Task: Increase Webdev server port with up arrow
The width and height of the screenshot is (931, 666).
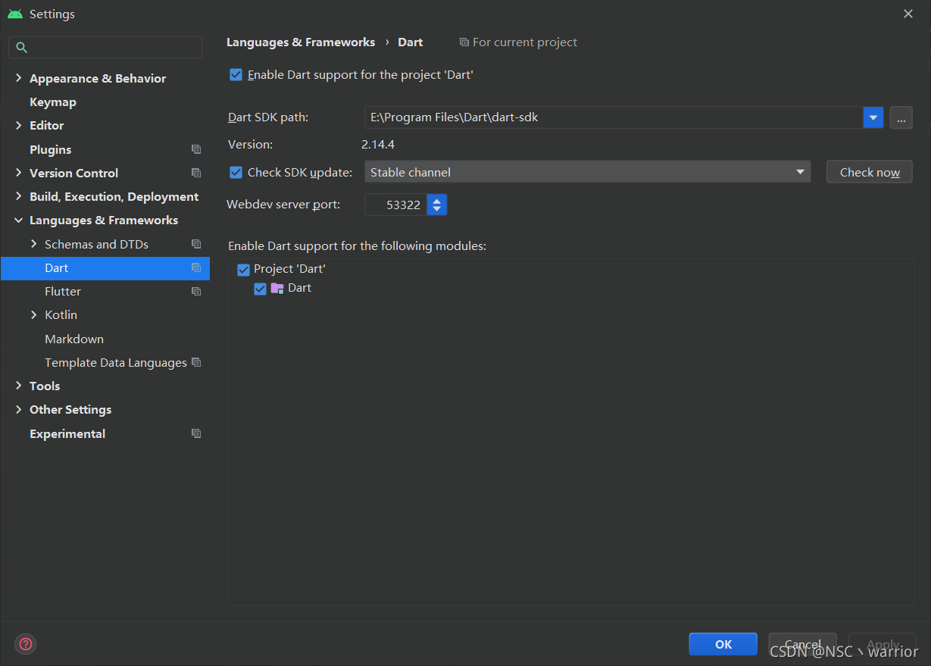Action: (x=437, y=200)
